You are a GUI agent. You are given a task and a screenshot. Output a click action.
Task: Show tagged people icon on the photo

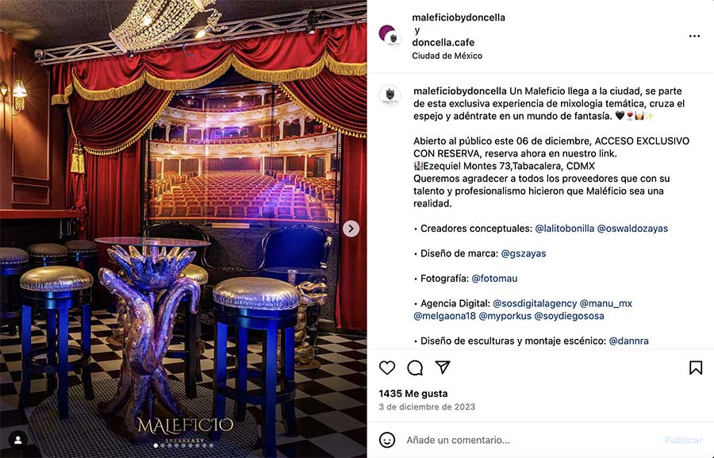(x=18, y=440)
